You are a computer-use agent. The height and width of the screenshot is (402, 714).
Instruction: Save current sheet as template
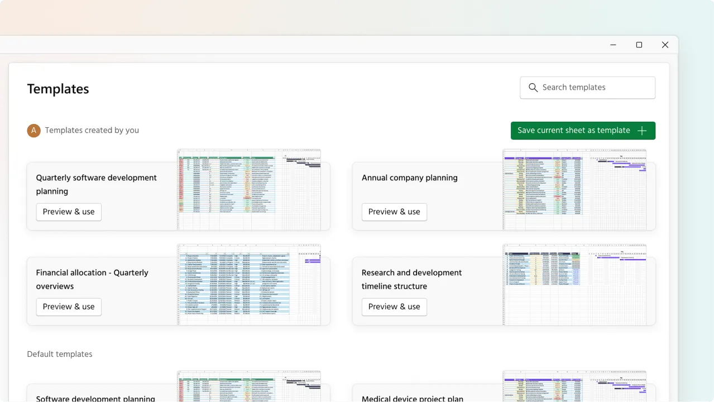pos(574,131)
